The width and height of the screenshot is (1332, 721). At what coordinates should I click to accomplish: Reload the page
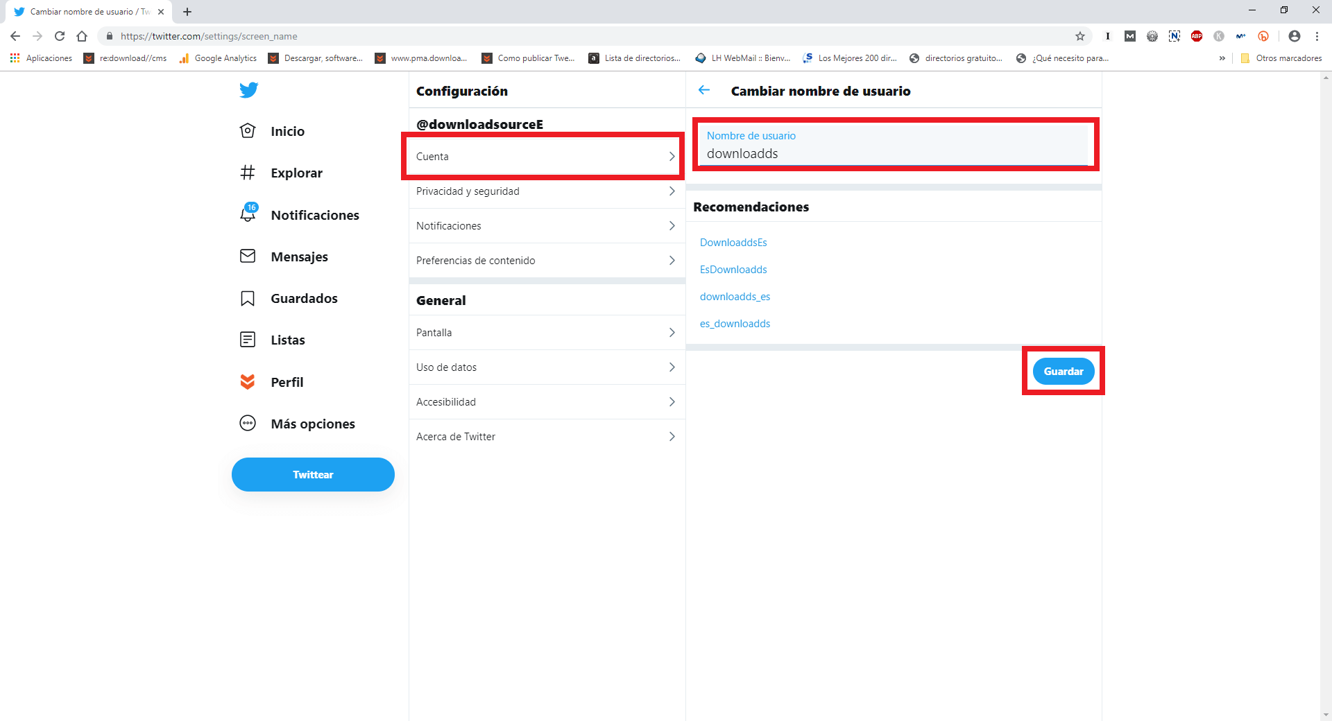[x=60, y=36]
